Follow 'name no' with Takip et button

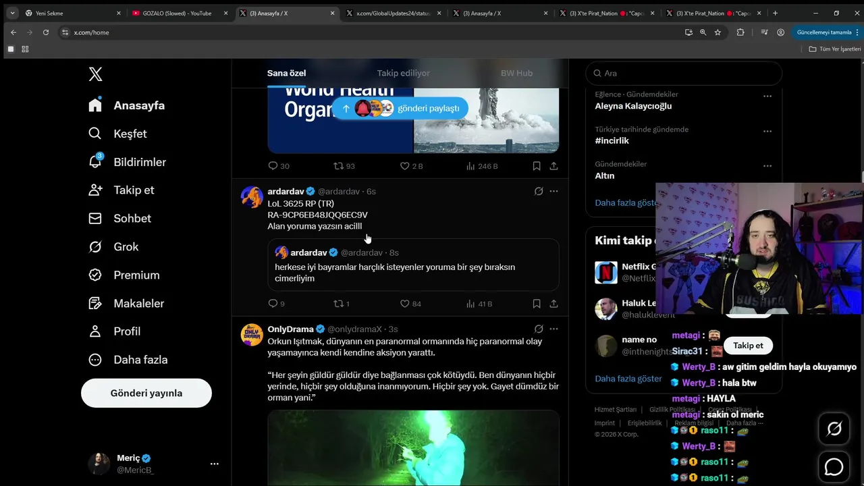click(748, 346)
